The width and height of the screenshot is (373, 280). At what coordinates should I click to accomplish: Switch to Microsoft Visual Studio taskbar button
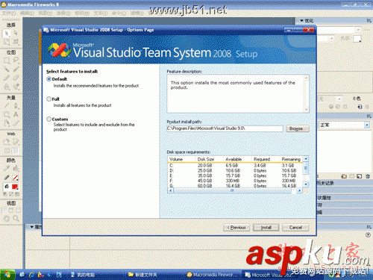tap(270, 275)
